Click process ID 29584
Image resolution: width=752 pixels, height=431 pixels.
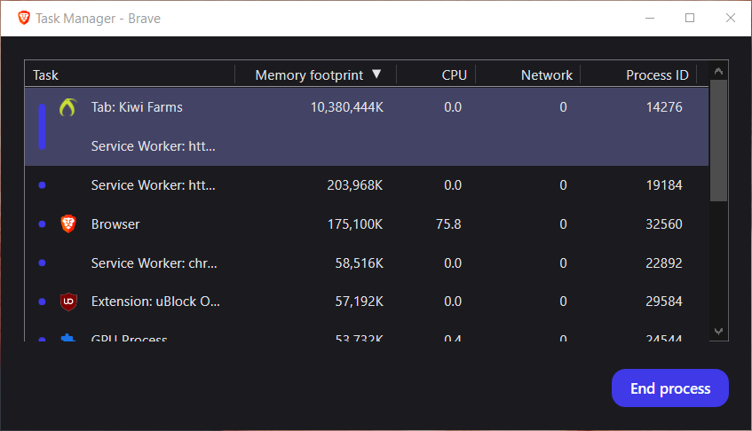point(664,302)
